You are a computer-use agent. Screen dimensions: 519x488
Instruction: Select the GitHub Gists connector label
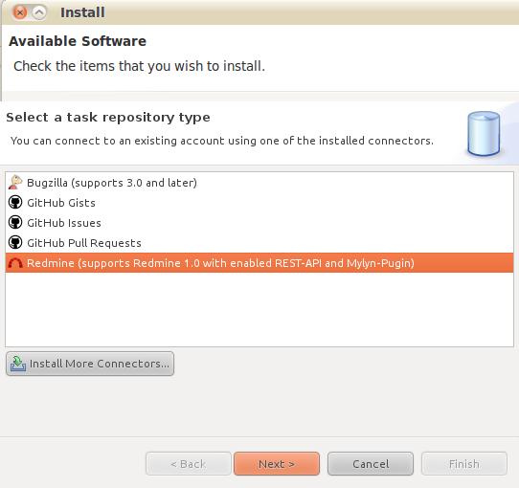[x=61, y=203]
